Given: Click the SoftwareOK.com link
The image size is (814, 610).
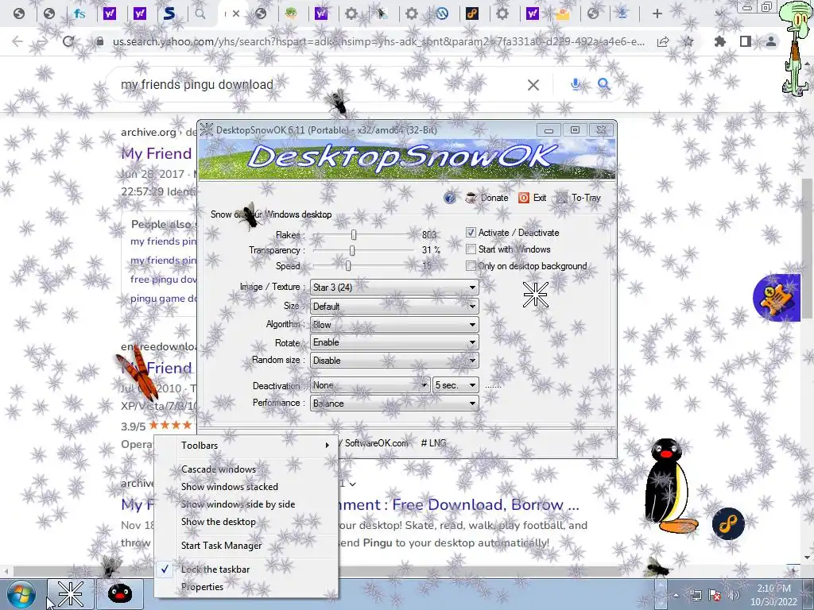Looking at the screenshot, I should pos(376,443).
